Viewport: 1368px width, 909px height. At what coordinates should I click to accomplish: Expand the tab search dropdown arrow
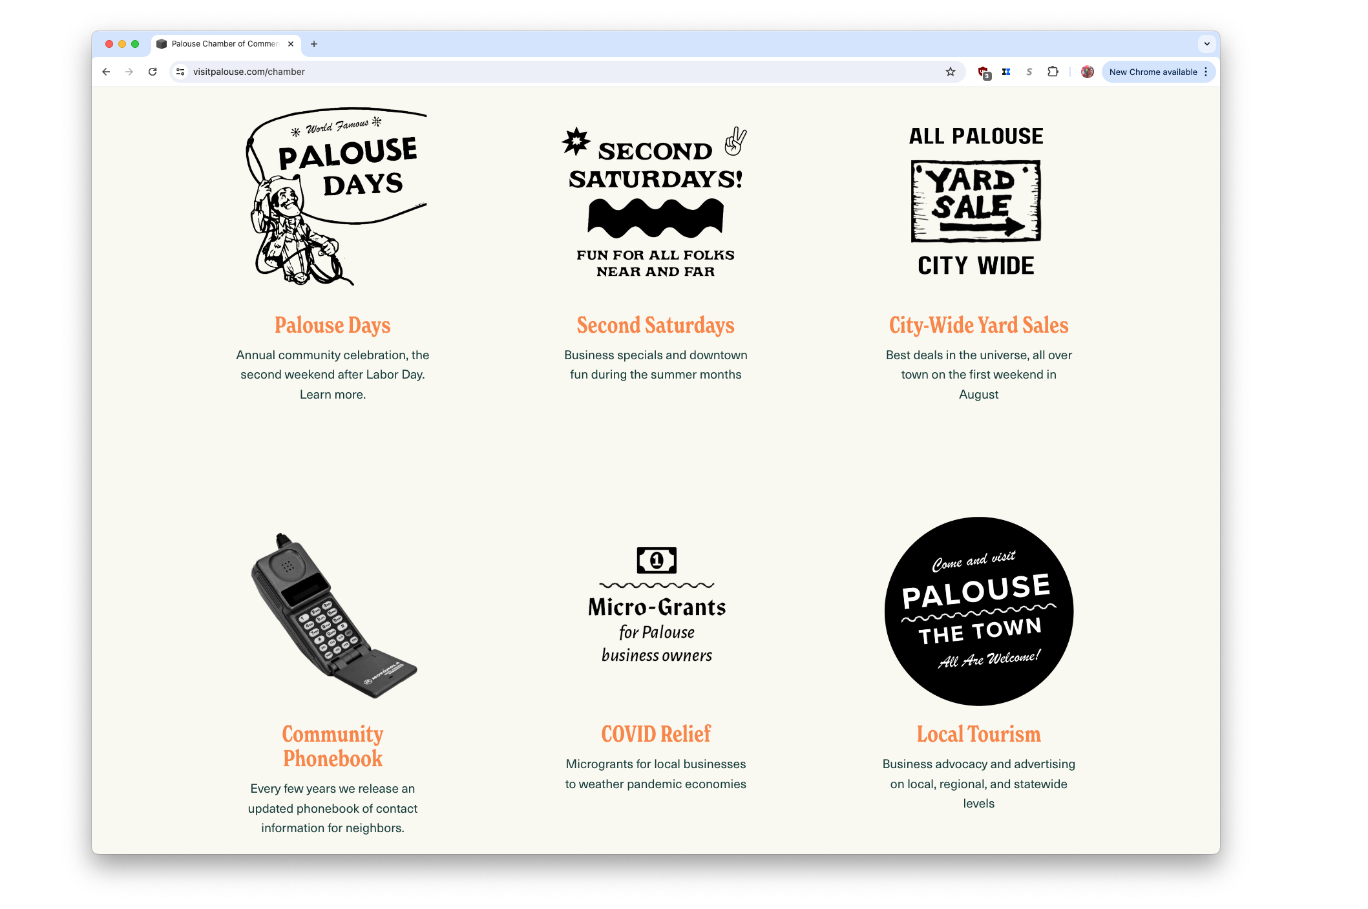coord(1206,44)
